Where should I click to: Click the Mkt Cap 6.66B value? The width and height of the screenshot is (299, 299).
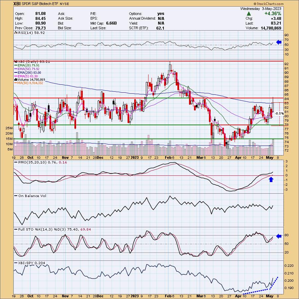point(111,23)
